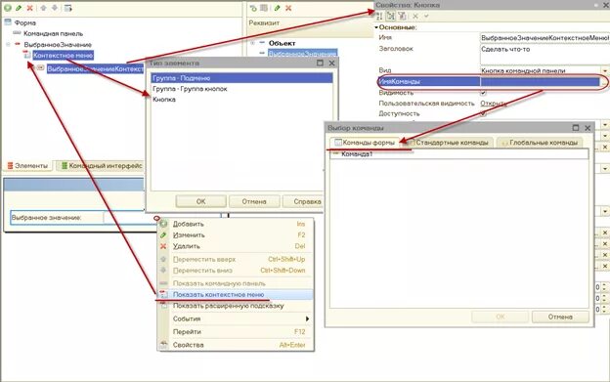Toggle the Доступность checkbox
The height and width of the screenshot is (382, 610).
tap(483, 113)
